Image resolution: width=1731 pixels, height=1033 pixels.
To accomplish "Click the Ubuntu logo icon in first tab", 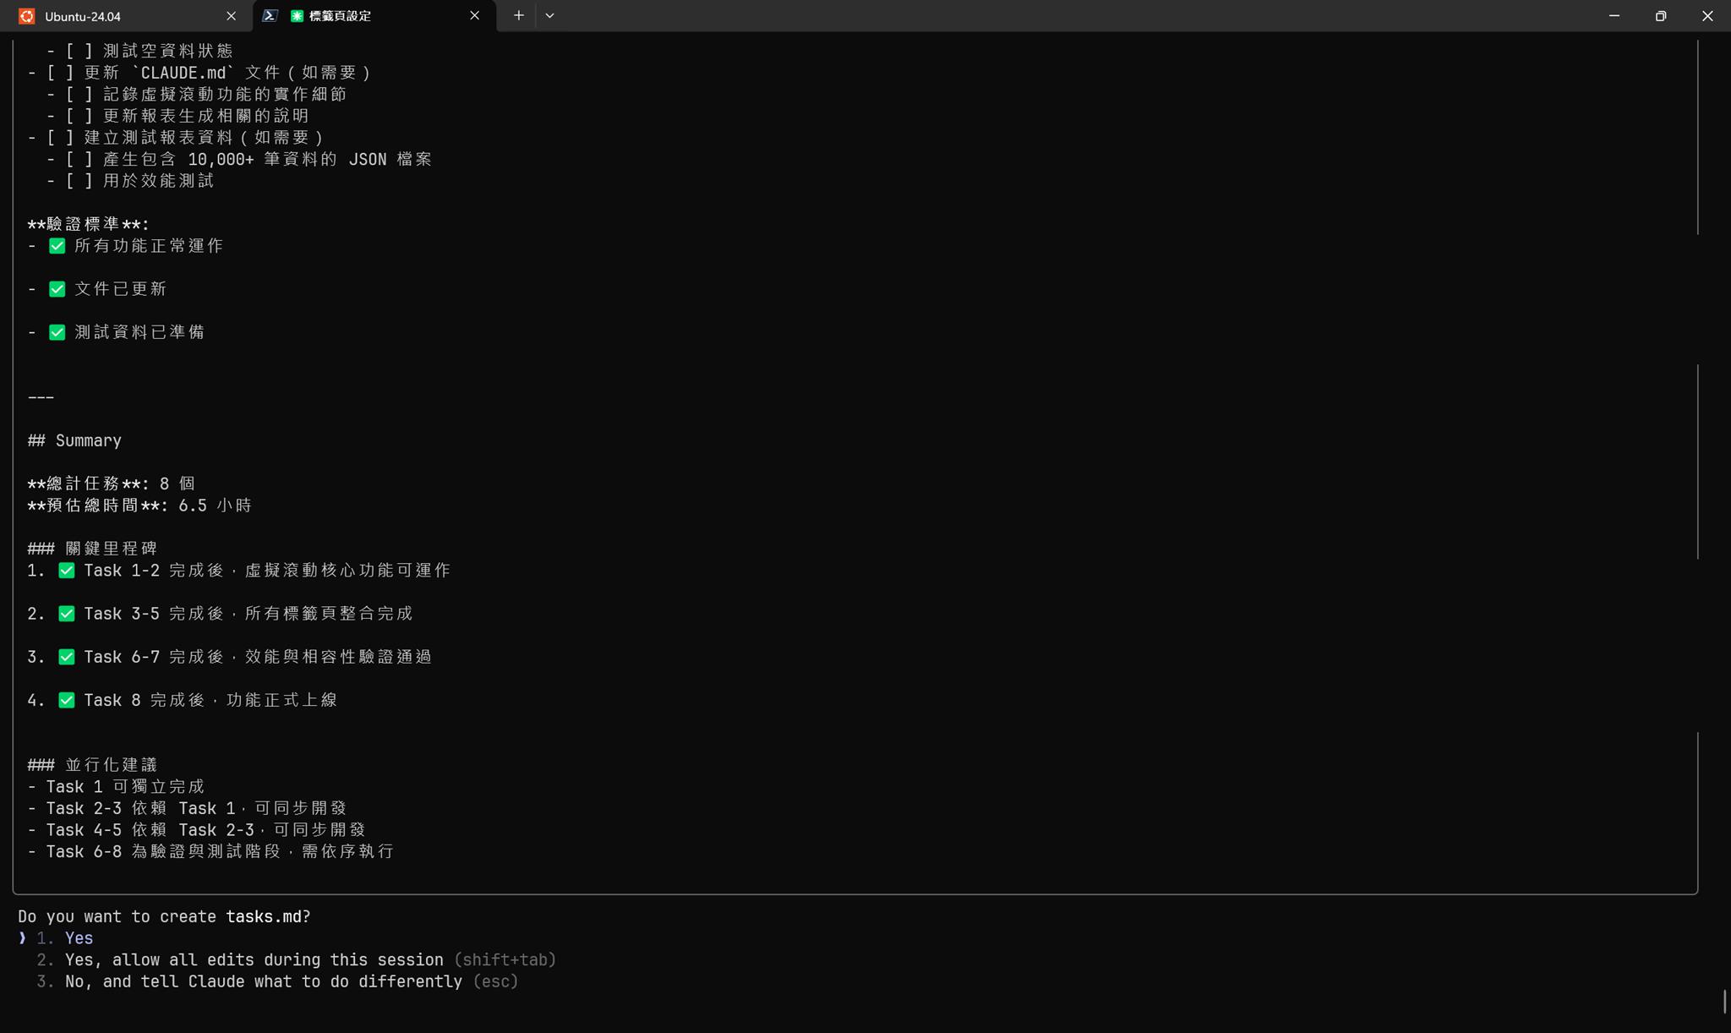I will [27, 16].
